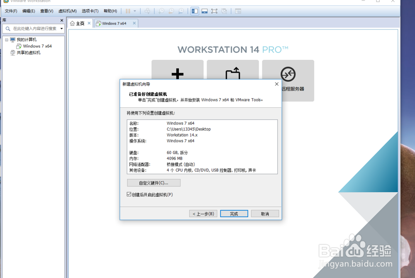
Task: Click the 60 GB, 拆分 disk value
Action: [x=177, y=153]
